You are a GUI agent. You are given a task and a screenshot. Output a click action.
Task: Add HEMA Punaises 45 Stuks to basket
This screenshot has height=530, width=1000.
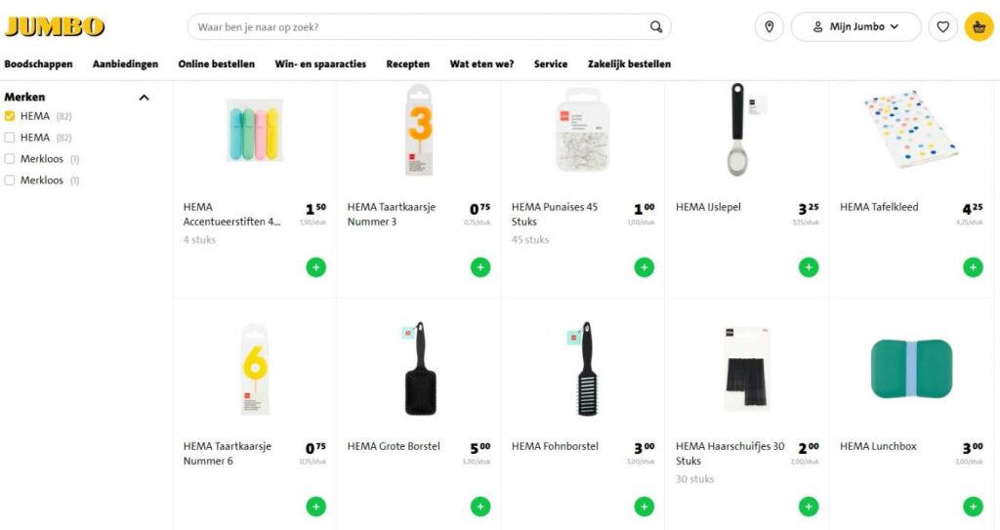(645, 267)
